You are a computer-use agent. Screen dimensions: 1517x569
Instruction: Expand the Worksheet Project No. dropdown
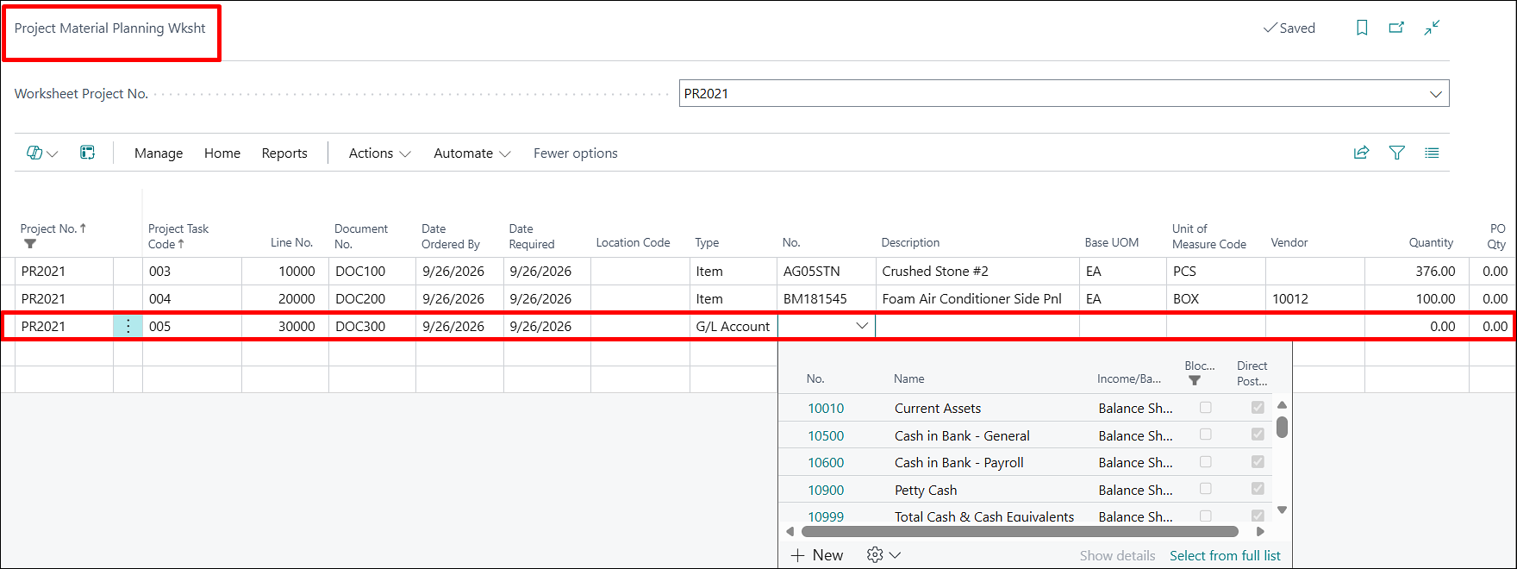click(1436, 94)
